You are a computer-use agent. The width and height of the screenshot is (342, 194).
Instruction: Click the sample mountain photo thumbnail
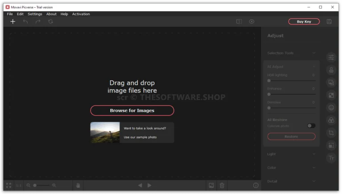[105, 132]
